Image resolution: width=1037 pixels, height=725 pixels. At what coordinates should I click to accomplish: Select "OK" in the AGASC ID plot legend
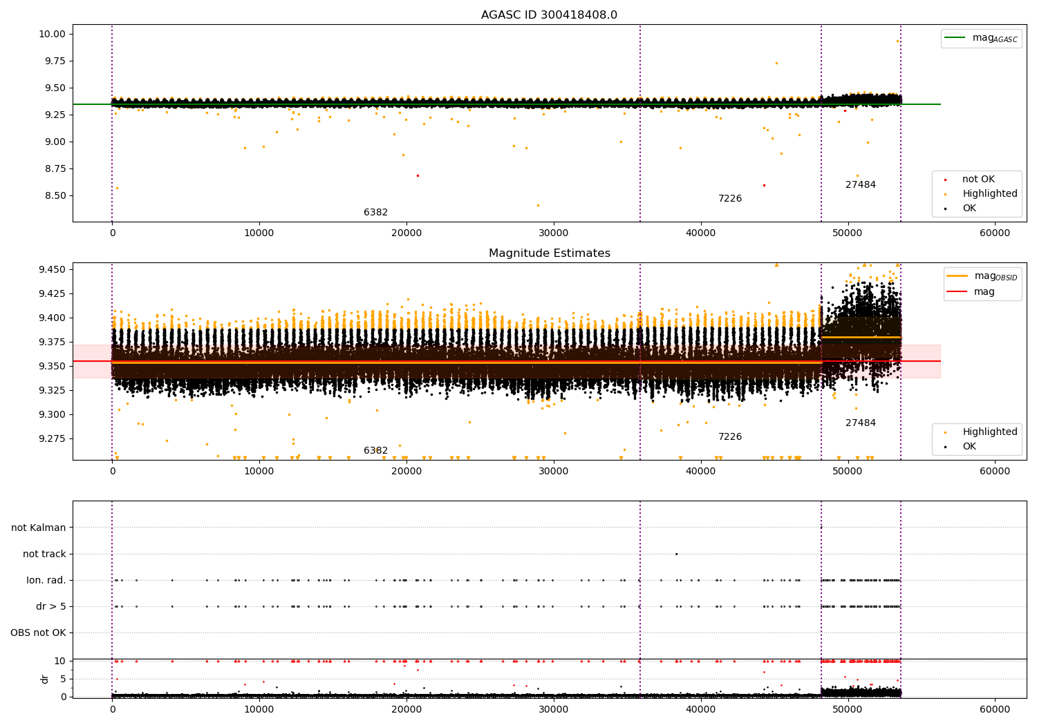coord(969,209)
